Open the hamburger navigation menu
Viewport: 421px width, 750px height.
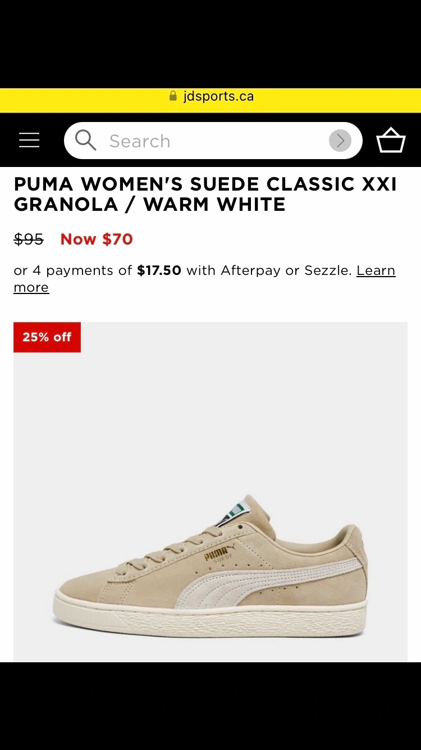click(29, 141)
